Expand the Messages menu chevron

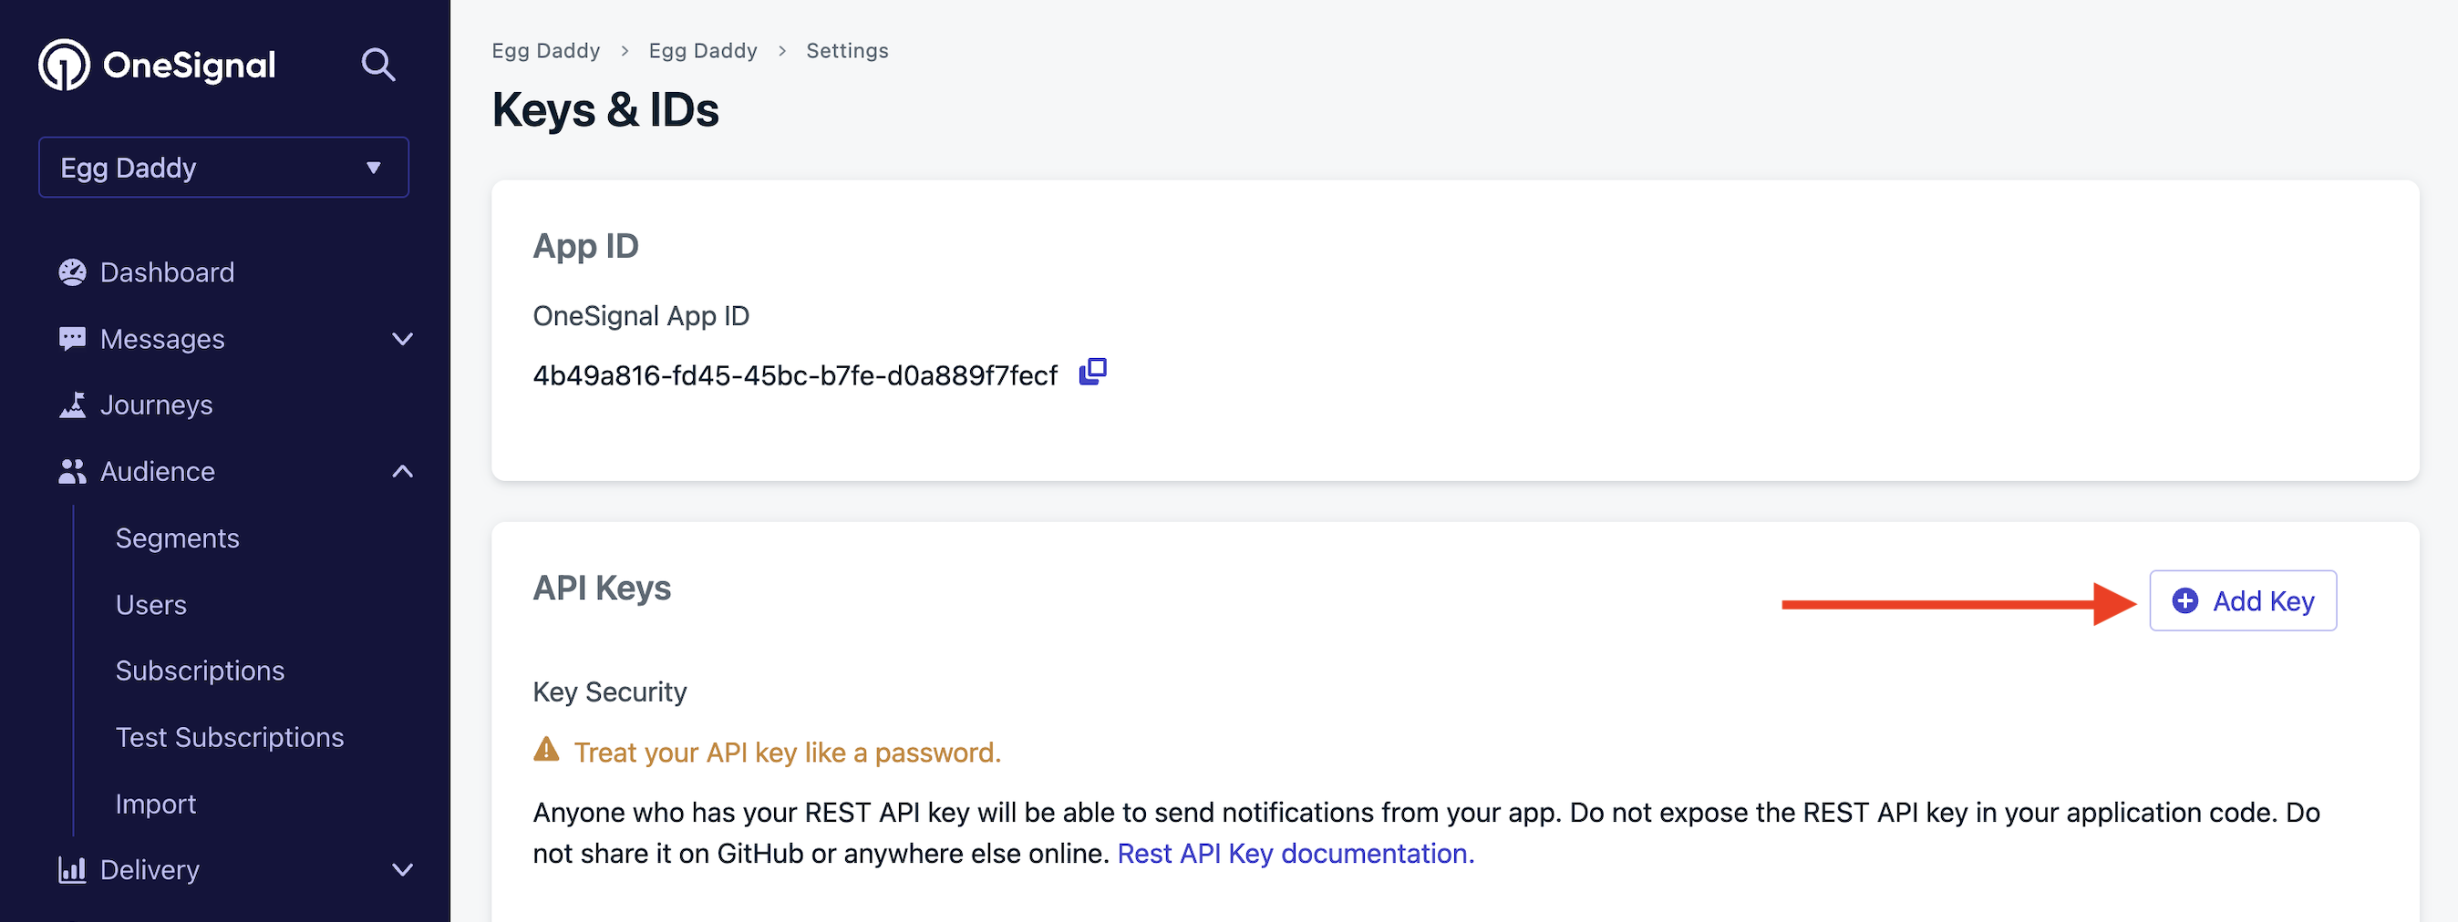pos(403,340)
